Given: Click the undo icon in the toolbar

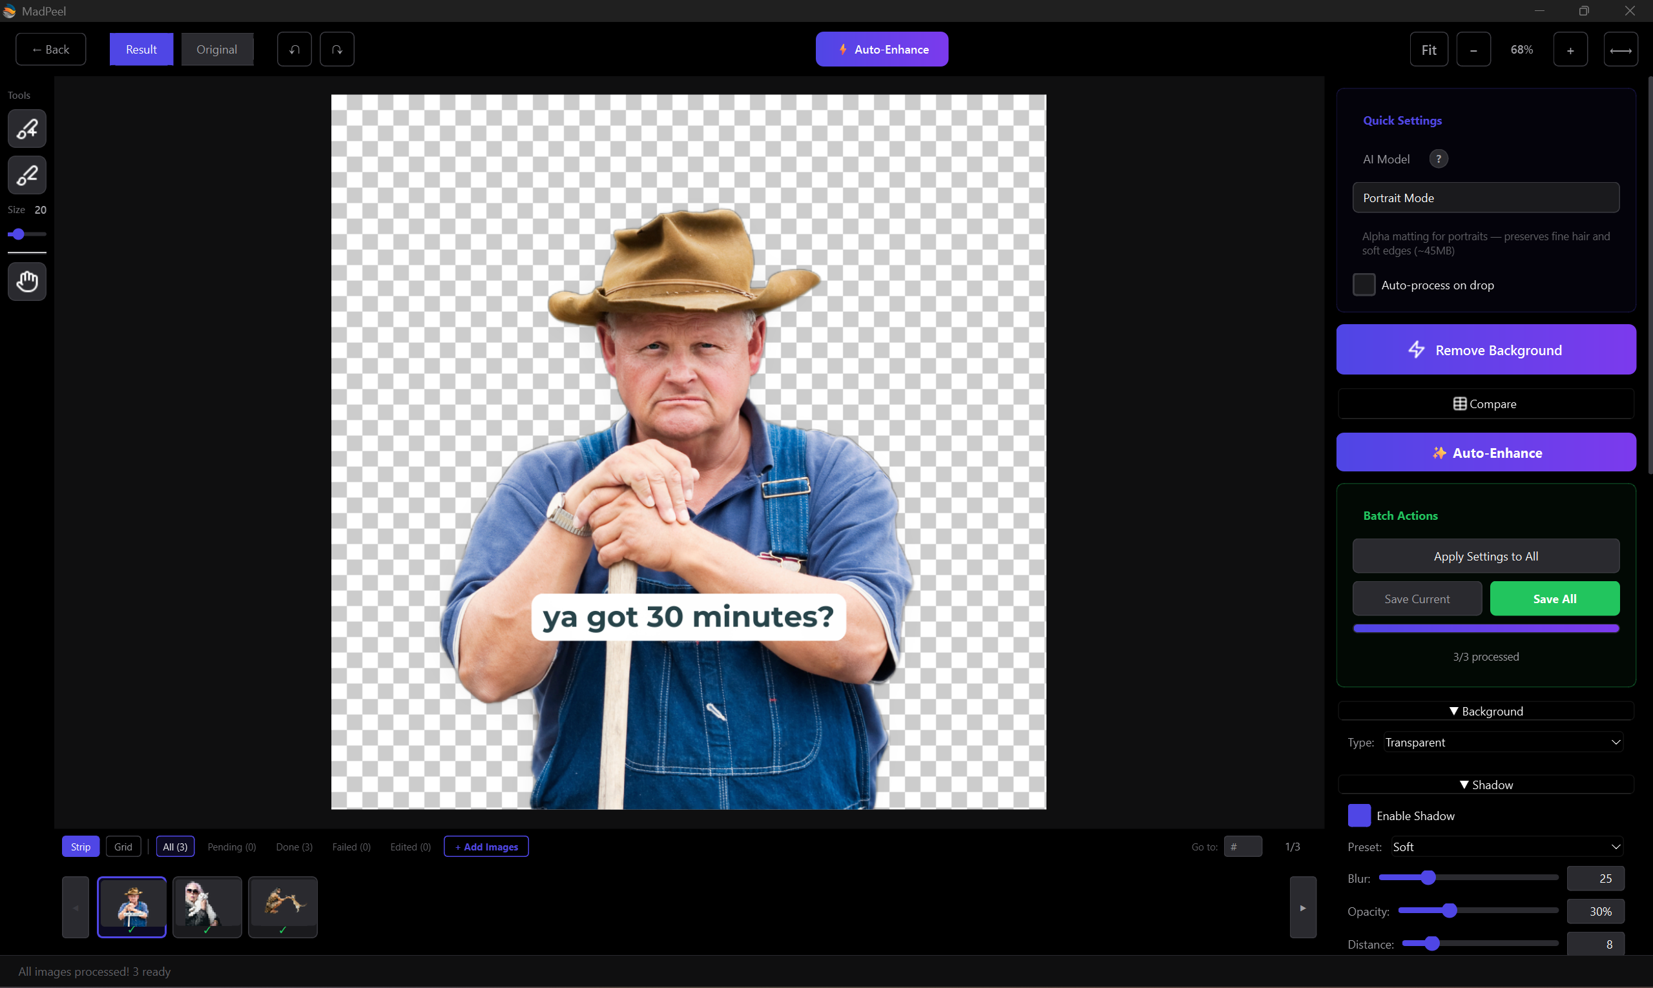Looking at the screenshot, I should [x=294, y=48].
